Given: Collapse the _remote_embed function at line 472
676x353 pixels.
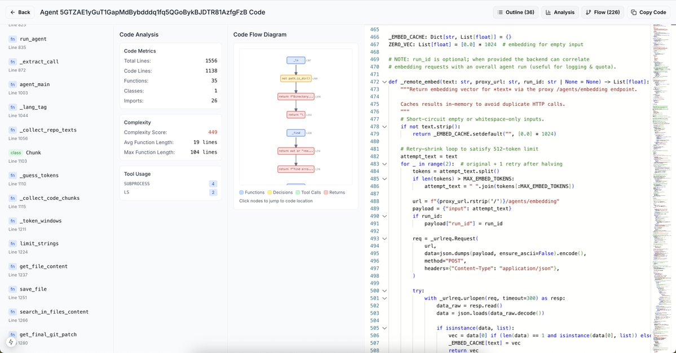Looking at the screenshot, I should [x=385, y=82].
